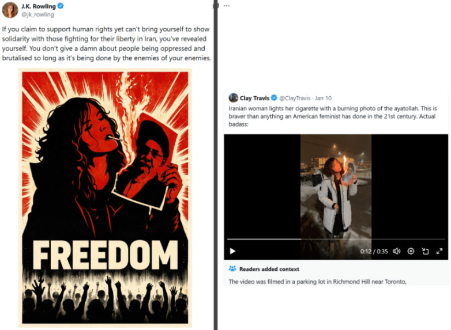Click the Readers added context heading
The height and width of the screenshot is (330, 451).
(269, 269)
